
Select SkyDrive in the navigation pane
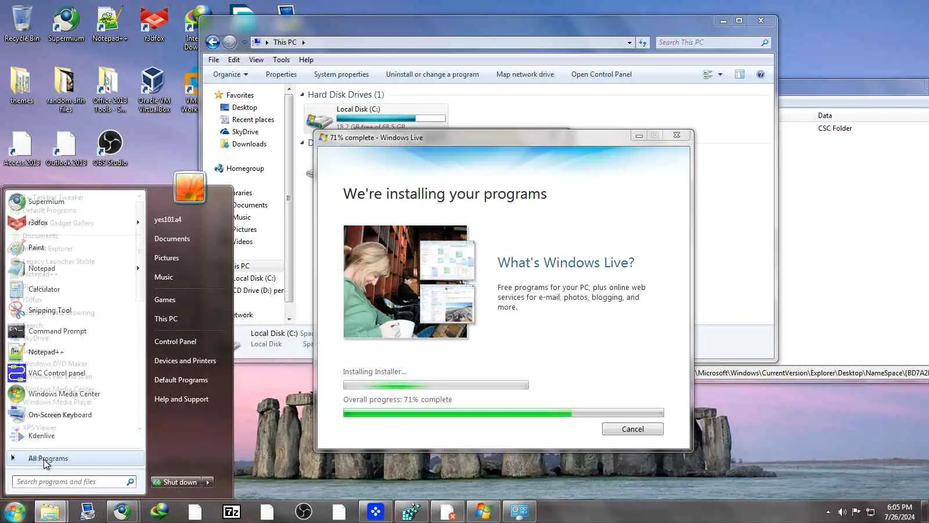click(239, 132)
